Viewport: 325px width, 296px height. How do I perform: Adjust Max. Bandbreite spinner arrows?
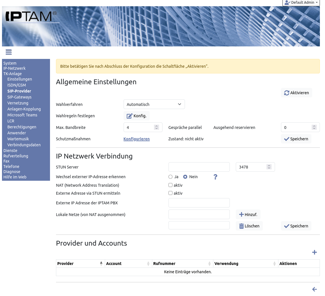(x=156, y=128)
